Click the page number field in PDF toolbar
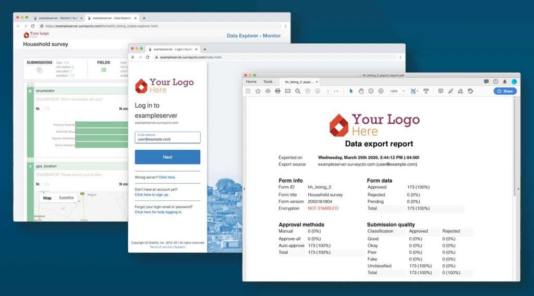Viewport: 534px width, 296px height. pyautogui.click(x=327, y=91)
